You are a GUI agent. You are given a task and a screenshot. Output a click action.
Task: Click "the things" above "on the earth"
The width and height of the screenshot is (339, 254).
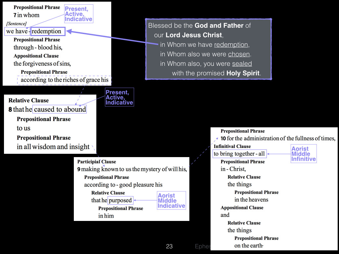pyautogui.click(x=240, y=231)
